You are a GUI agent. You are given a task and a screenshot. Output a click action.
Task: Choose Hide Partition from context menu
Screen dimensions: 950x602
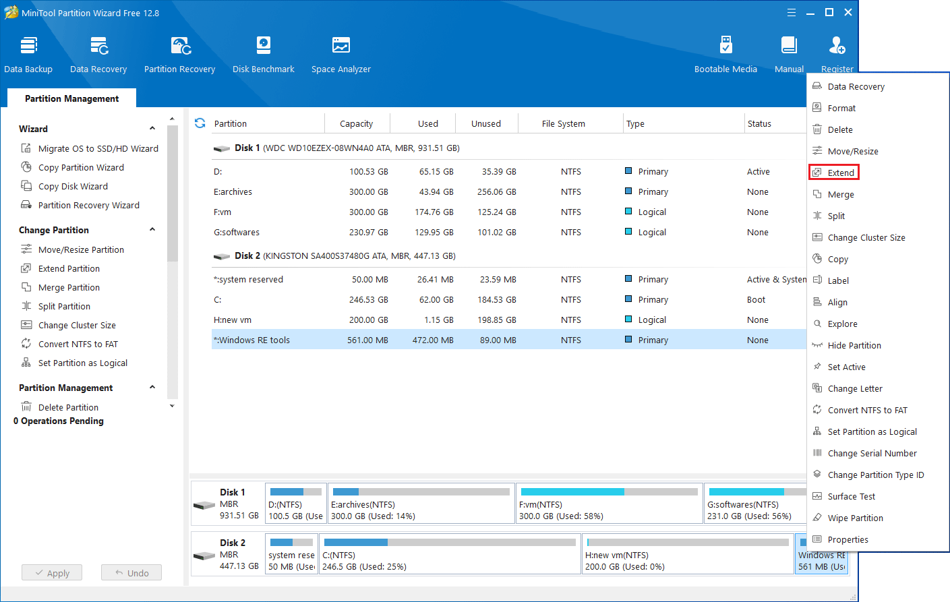[878, 345]
